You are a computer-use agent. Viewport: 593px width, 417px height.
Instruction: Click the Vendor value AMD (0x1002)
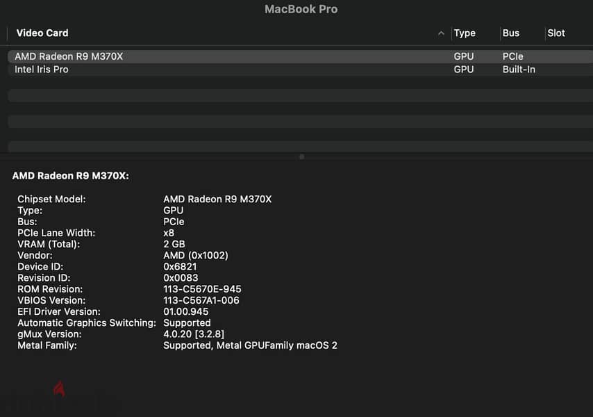pos(196,256)
